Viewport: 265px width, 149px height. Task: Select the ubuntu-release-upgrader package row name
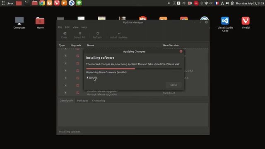(x=102, y=91)
